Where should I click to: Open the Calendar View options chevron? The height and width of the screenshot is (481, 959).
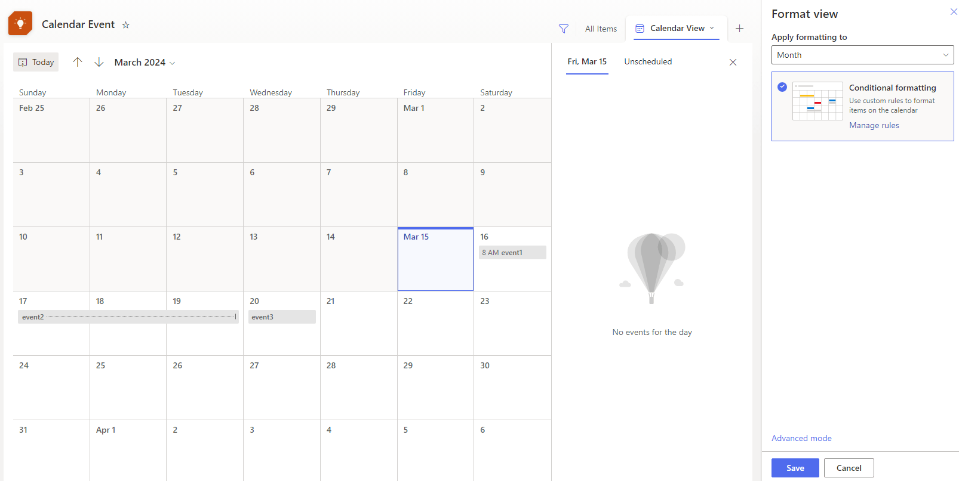(712, 28)
